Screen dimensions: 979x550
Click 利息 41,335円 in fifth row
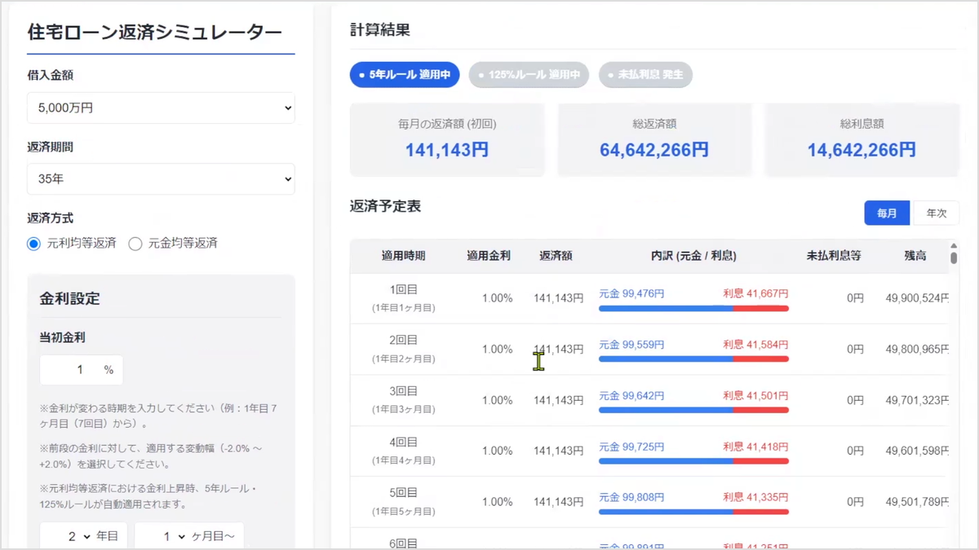(x=755, y=497)
